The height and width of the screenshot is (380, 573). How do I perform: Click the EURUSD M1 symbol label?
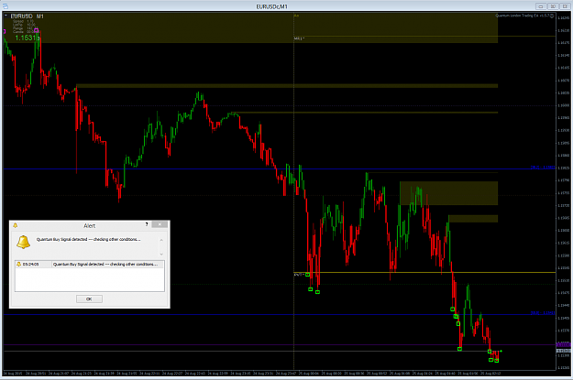point(27,16)
